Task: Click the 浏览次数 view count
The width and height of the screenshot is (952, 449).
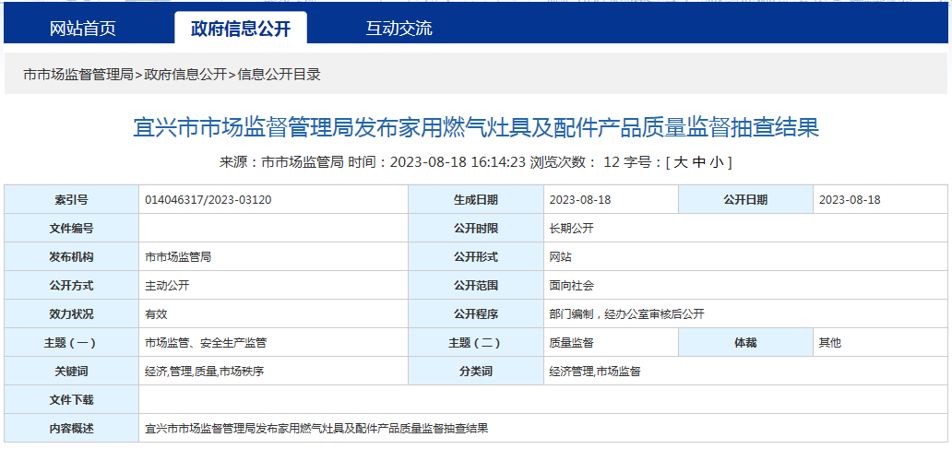Action: pos(575,162)
